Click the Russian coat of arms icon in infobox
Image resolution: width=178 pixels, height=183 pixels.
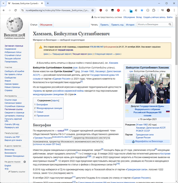click(x=127, y=111)
